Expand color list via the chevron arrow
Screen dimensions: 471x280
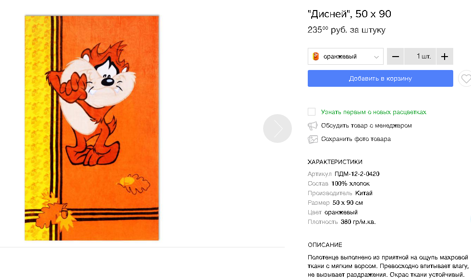(x=376, y=57)
